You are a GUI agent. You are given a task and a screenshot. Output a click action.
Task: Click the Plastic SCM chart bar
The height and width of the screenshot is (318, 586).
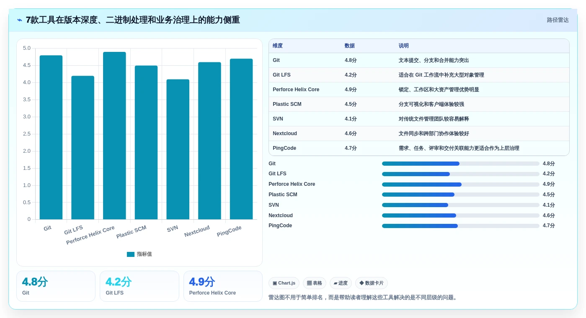tap(146, 142)
